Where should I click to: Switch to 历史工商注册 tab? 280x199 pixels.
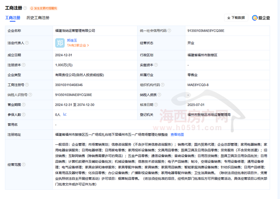pyautogui.click(x=38, y=18)
